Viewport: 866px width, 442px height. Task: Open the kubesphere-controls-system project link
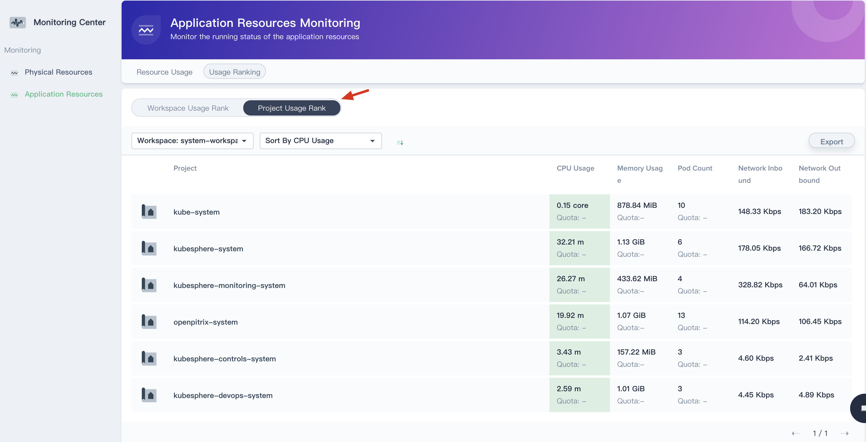[x=225, y=359]
